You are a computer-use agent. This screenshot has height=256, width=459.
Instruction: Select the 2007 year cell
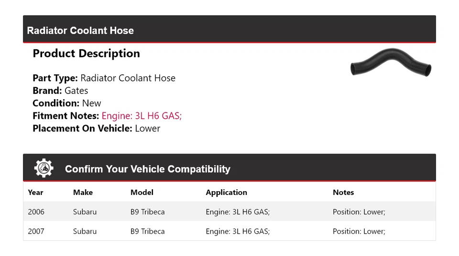pos(36,231)
